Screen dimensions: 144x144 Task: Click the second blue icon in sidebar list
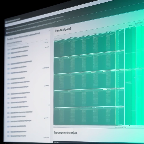click(9, 53)
